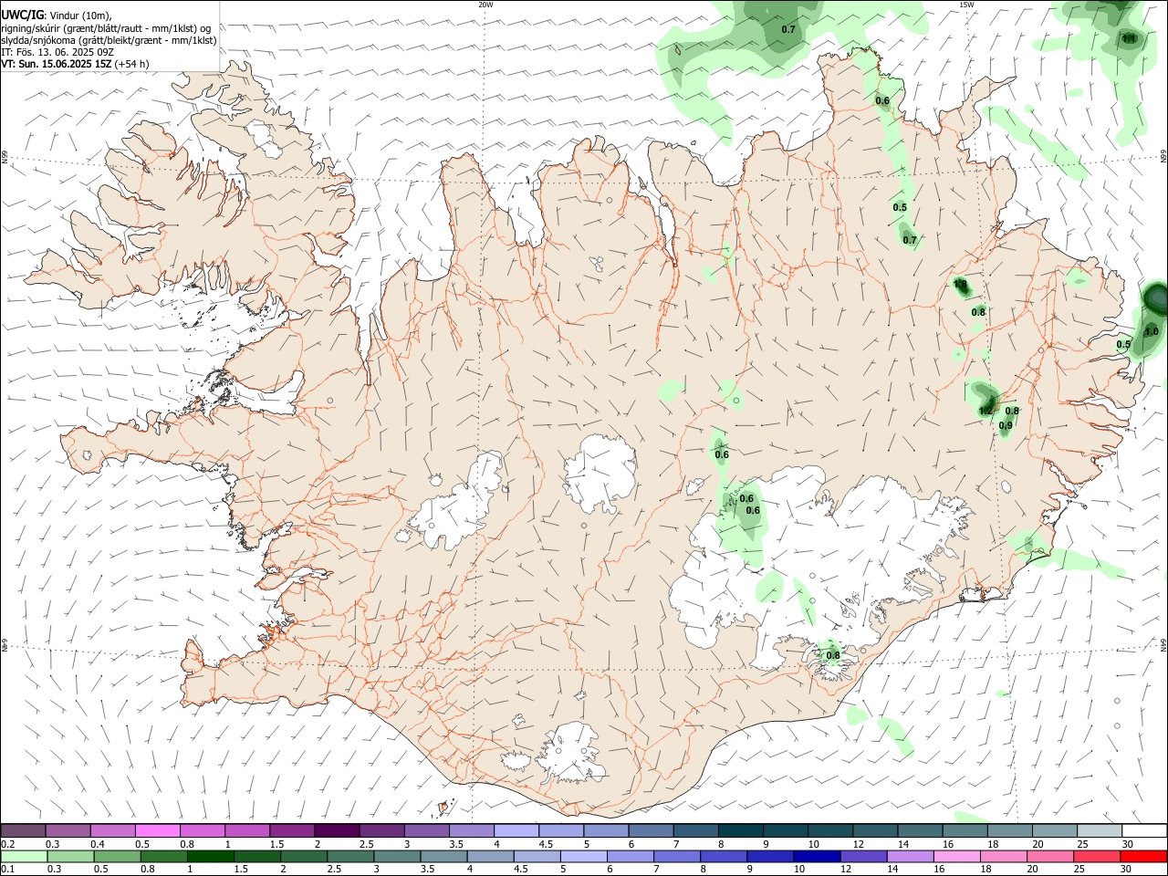Image resolution: width=1168 pixels, height=876 pixels.
Task: Click top-row dark teal swatch between 8 and 9
Action: pyautogui.click(x=740, y=830)
